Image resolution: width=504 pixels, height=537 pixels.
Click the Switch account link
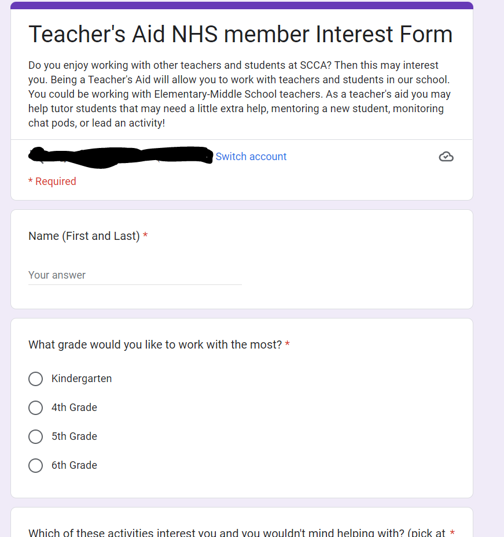pos(251,157)
